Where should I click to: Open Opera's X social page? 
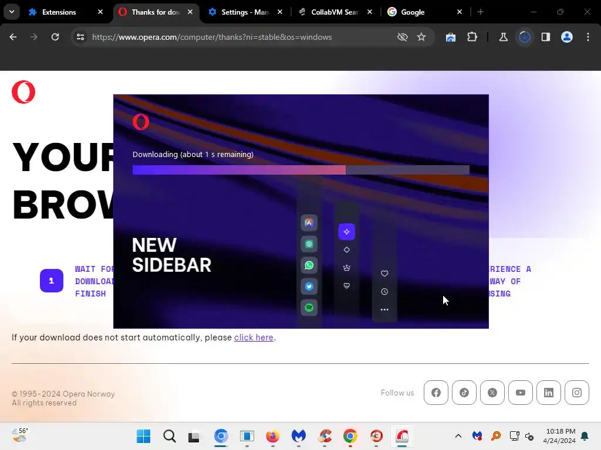coord(492,393)
